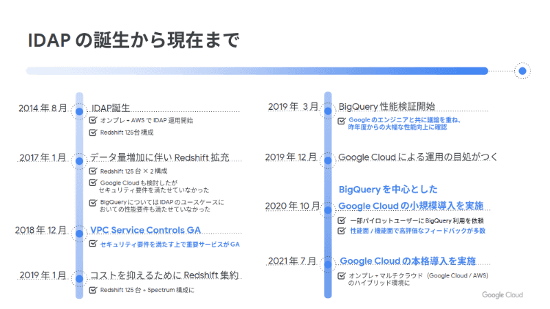The height and width of the screenshot is (309, 550).
Task: Click the Google Cloud の小規模導入を実施 heading
Action: [x=410, y=206]
